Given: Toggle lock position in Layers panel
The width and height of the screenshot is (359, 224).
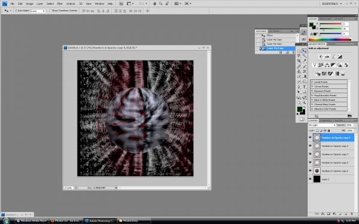Looking at the screenshot, I should coord(325,130).
